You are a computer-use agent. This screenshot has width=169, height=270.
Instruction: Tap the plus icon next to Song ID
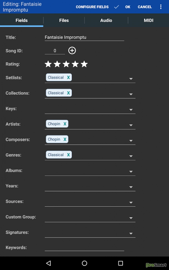72,50
